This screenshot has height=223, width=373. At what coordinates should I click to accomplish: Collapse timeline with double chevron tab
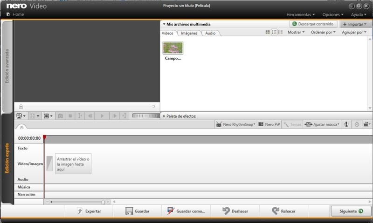point(21,127)
